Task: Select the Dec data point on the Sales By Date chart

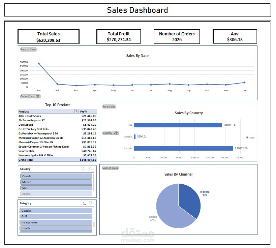Action: click(245, 82)
